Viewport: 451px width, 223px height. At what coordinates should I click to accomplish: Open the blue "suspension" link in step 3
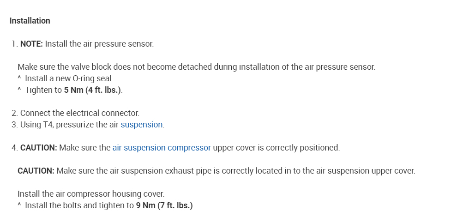pyautogui.click(x=142, y=125)
